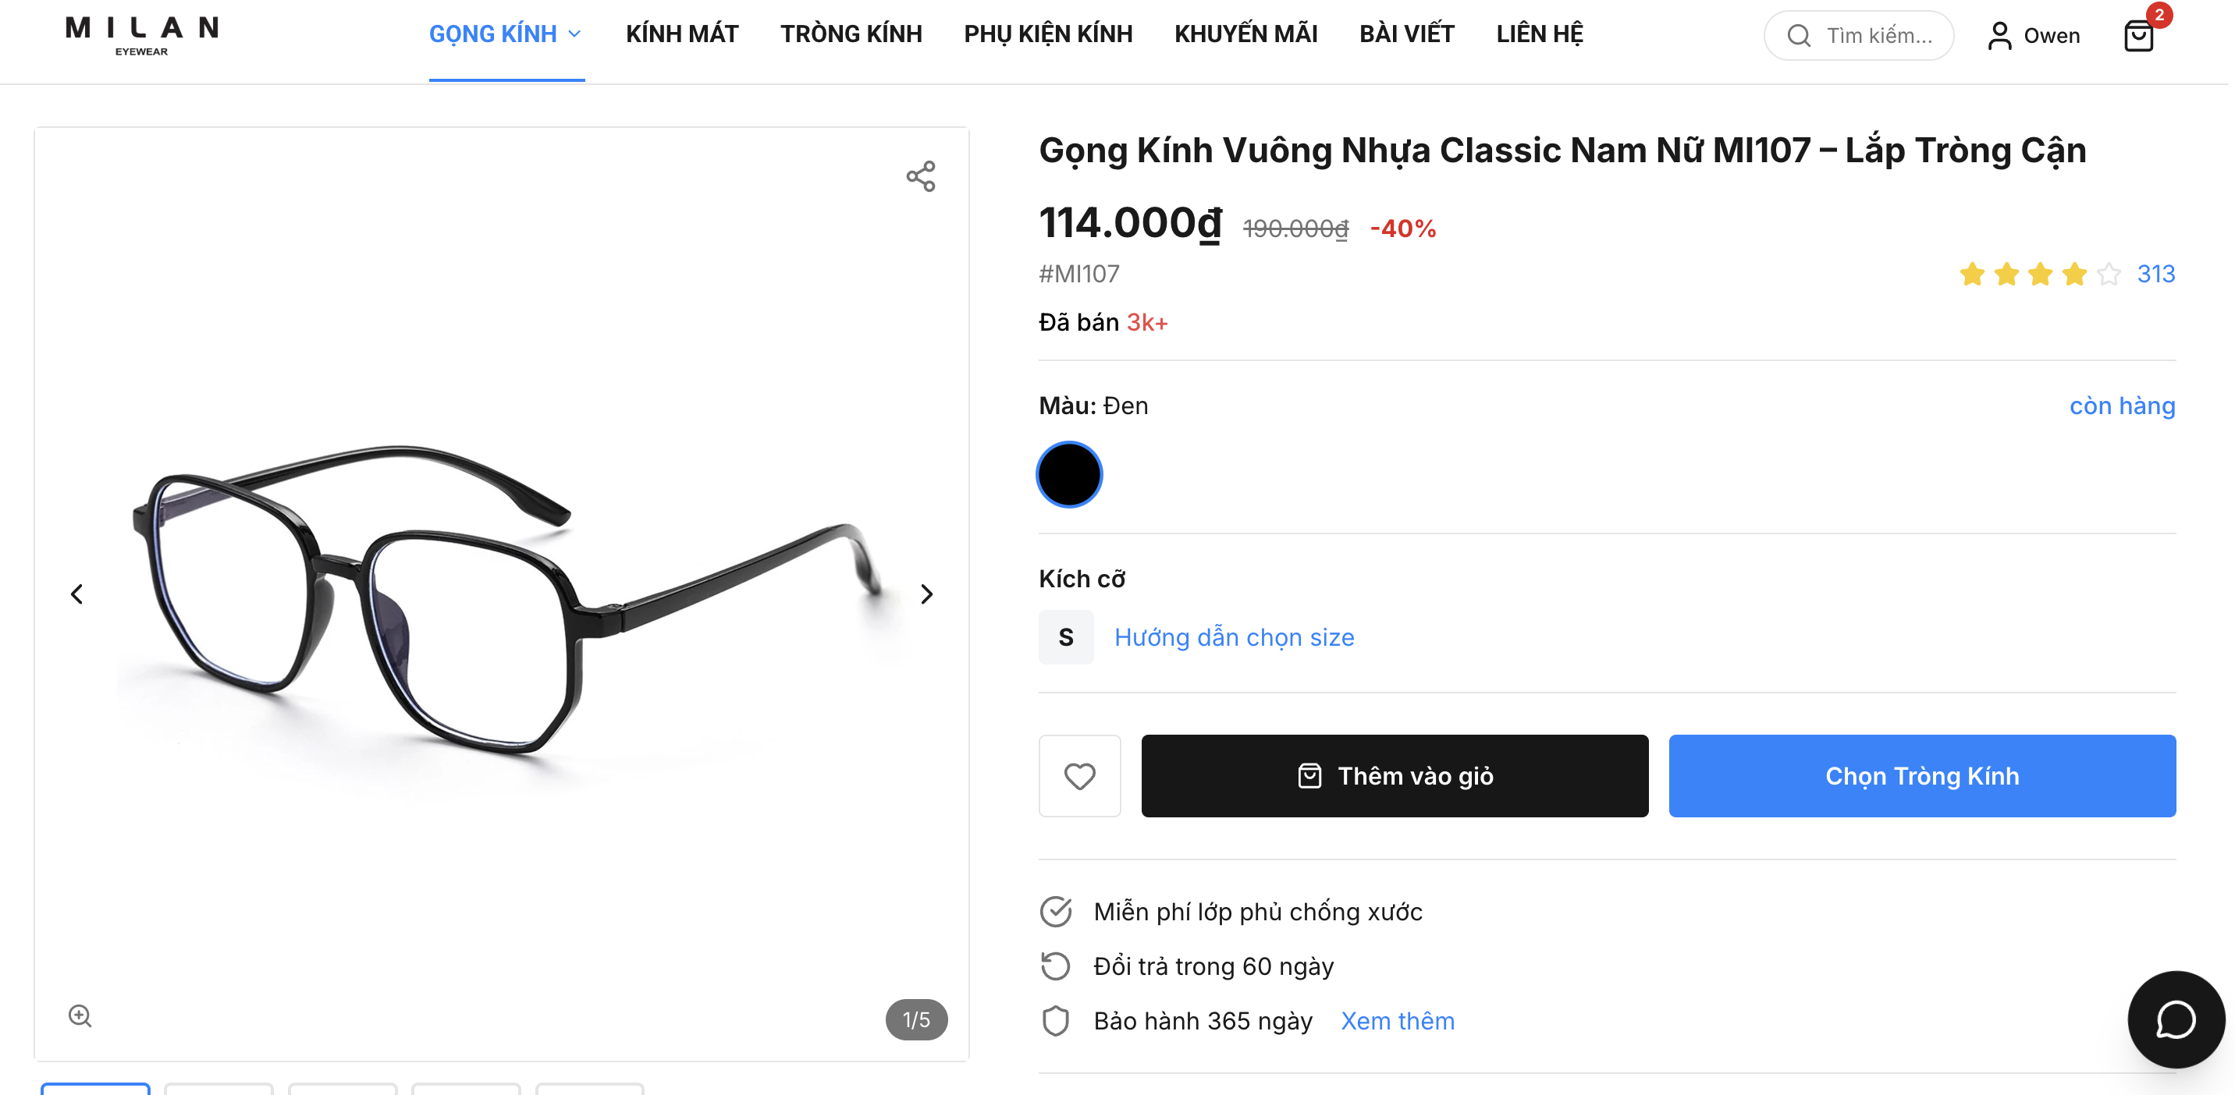Expand the Gọng Kính dropdown menu
Image resolution: width=2235 pixels, height=1095 pixels.
click(x=505, y=34)
